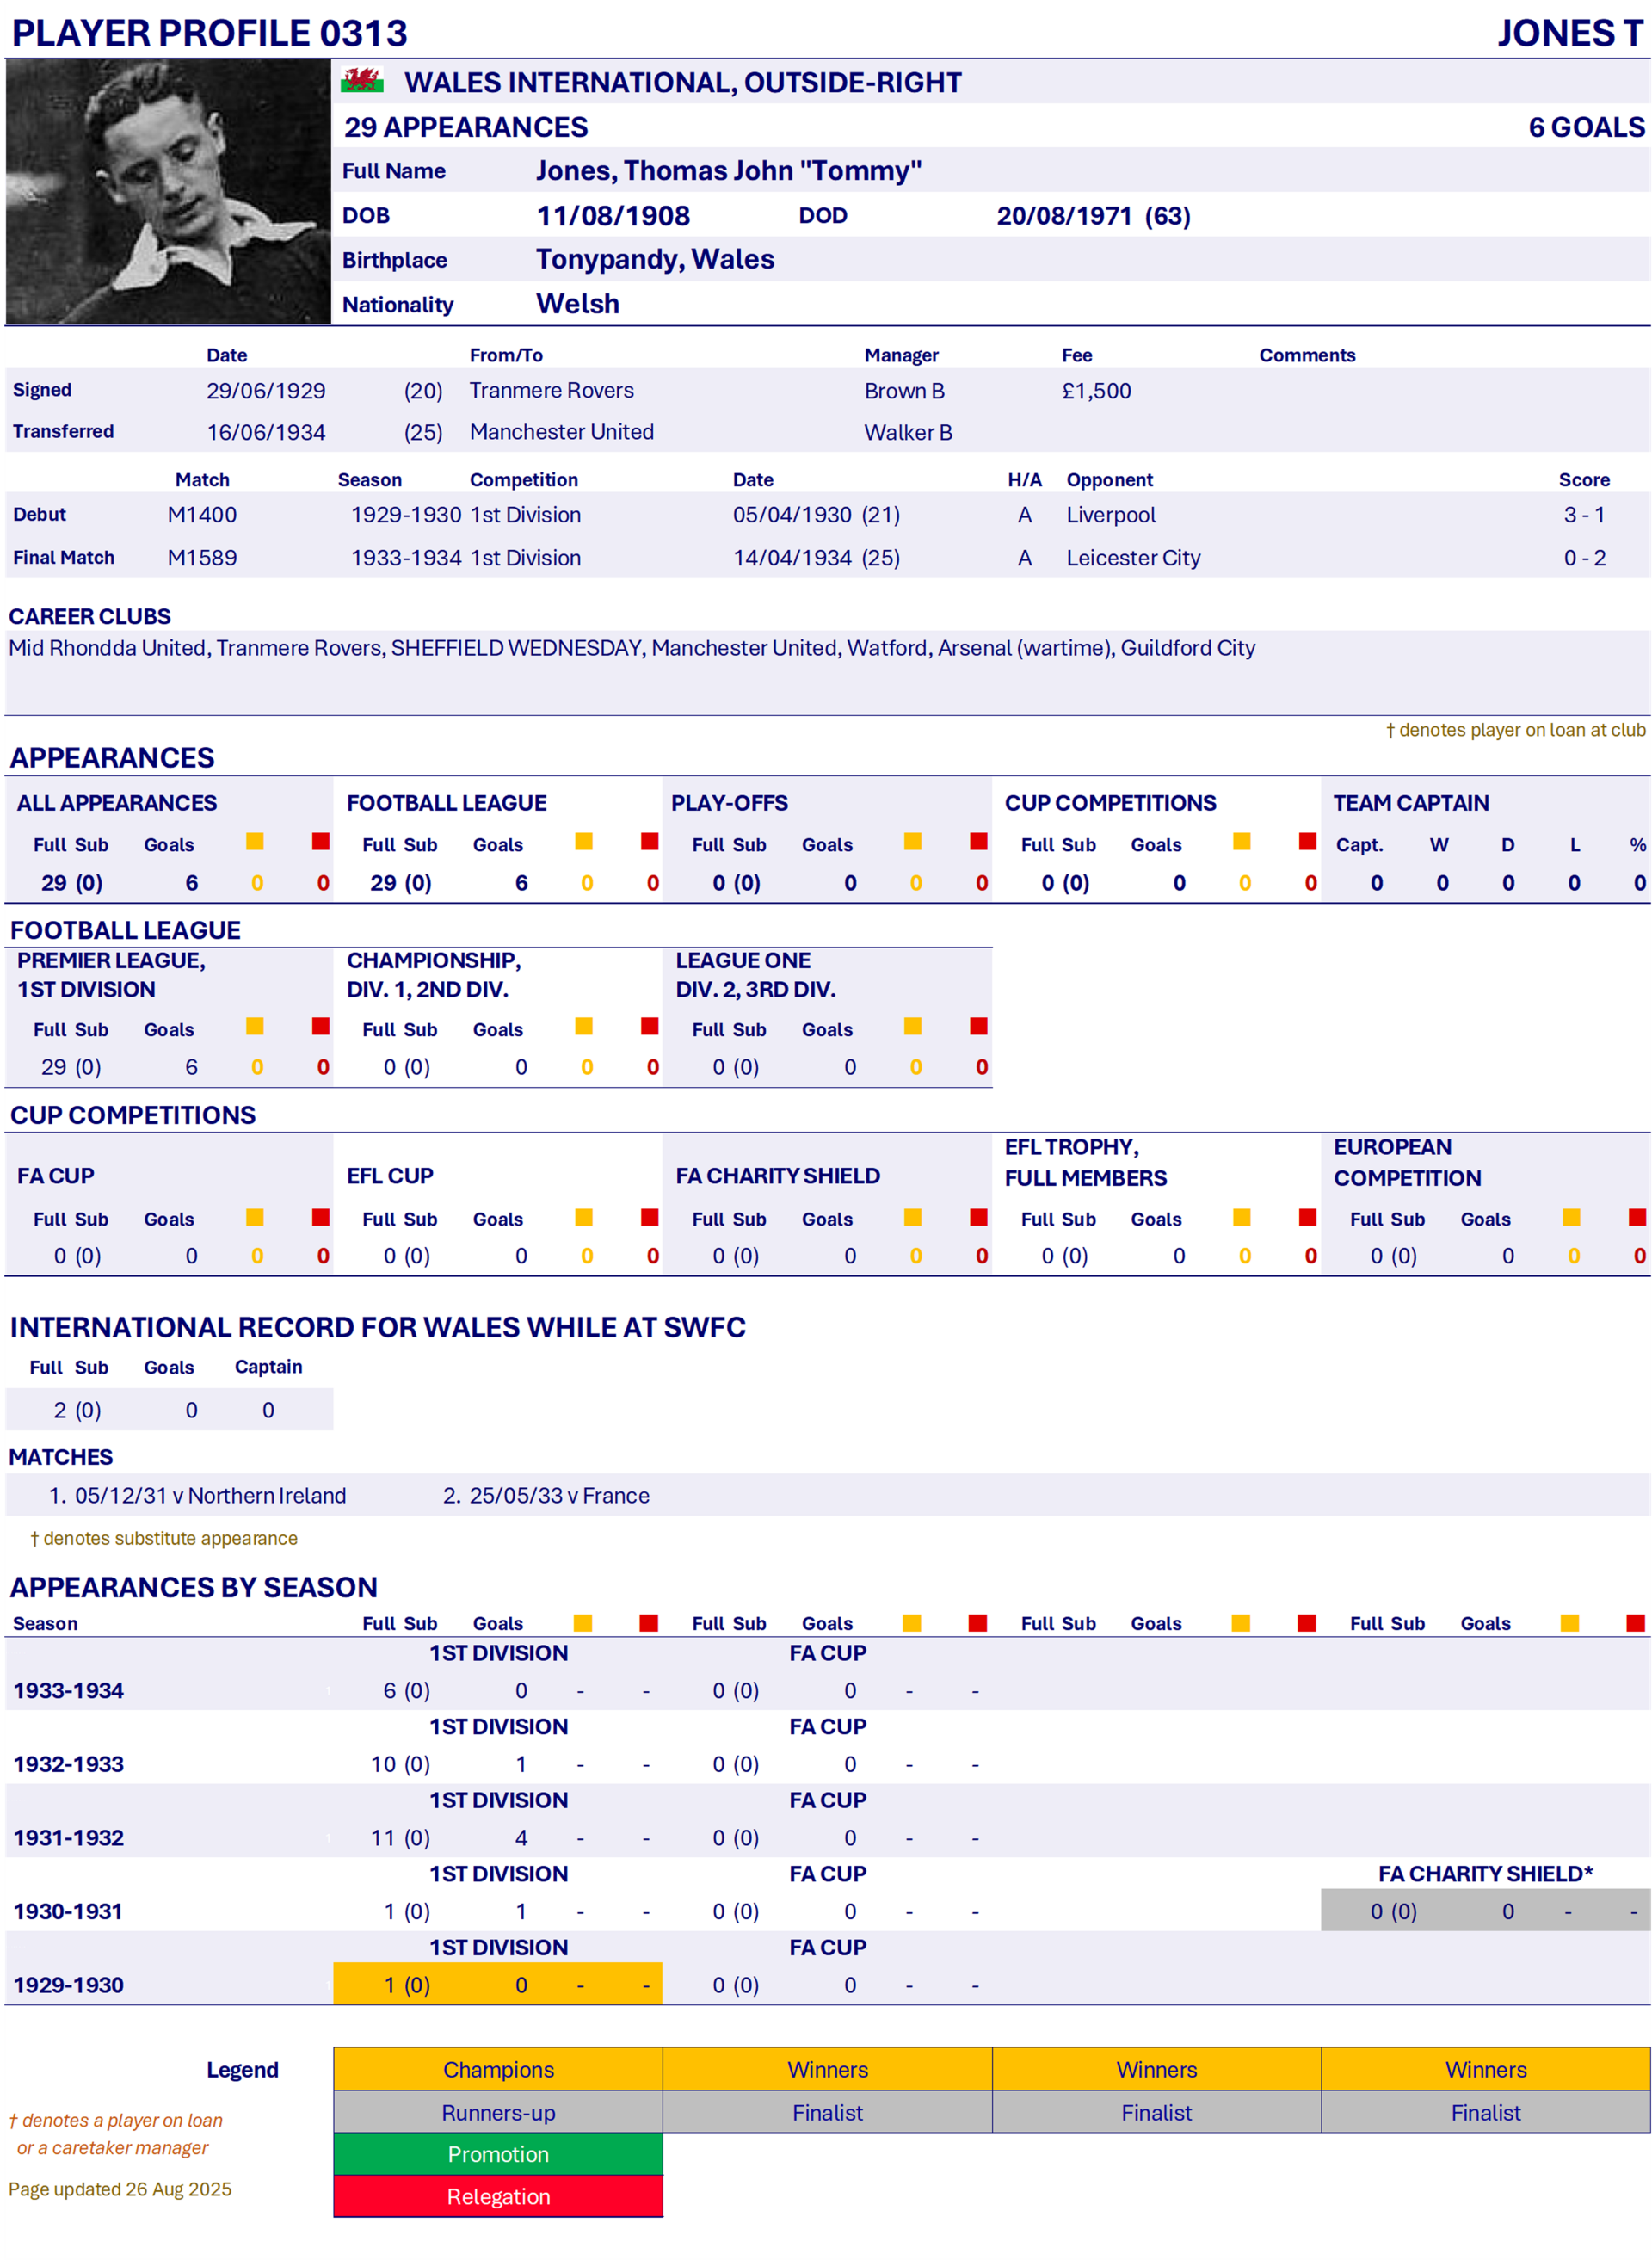Click yellow card icon under European Competition
Viewport: 1652px width, 2260px height.
click(x=1572, y=1217)
